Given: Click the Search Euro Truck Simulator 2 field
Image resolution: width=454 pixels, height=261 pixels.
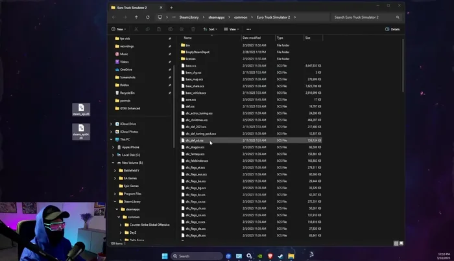Looking at the screenshot, I should pos(367,17).
